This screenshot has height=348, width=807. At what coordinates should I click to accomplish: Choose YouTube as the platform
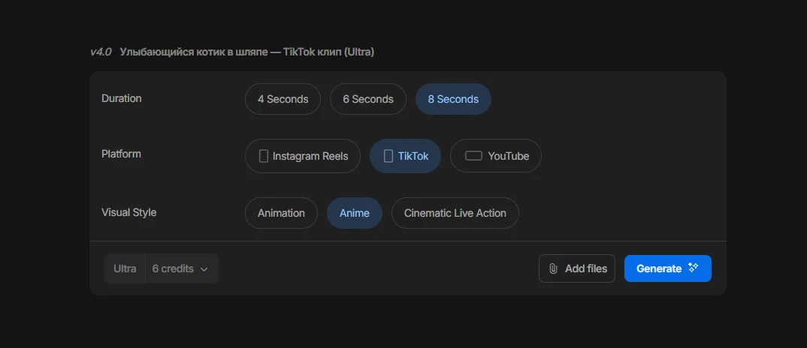[x=496, y=156]
